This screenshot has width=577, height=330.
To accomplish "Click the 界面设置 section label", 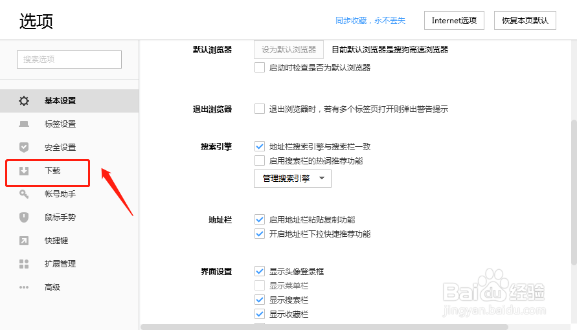I will [216, 272].
